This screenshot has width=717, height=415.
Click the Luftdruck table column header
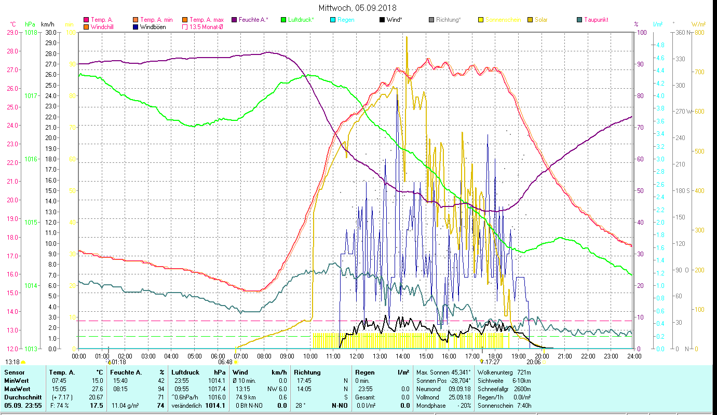[x=185, y=372]
